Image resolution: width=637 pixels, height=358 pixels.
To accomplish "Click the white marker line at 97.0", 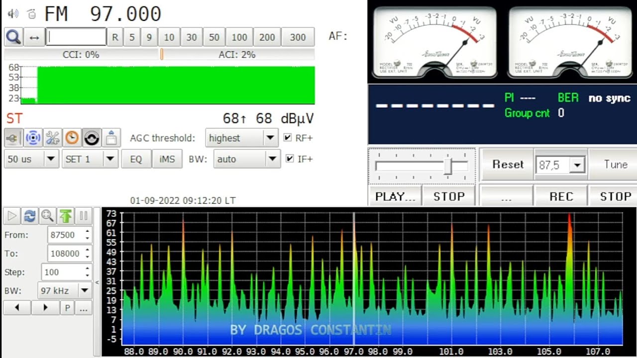I will coord(354,278).
